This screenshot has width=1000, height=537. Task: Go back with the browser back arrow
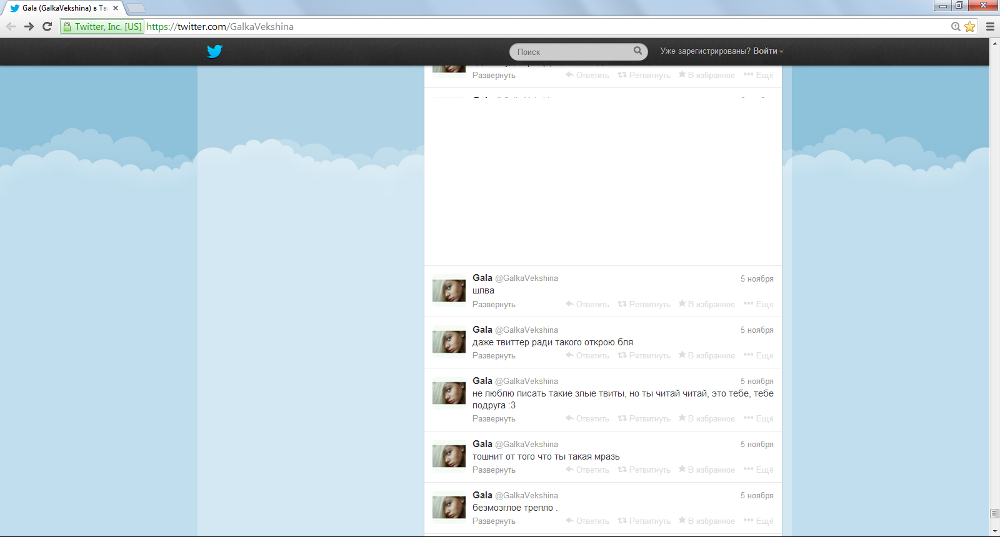point(11,26)
